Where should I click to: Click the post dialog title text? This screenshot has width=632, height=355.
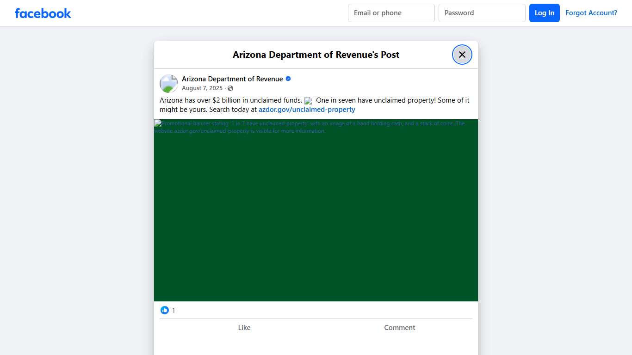pos(316,54)
